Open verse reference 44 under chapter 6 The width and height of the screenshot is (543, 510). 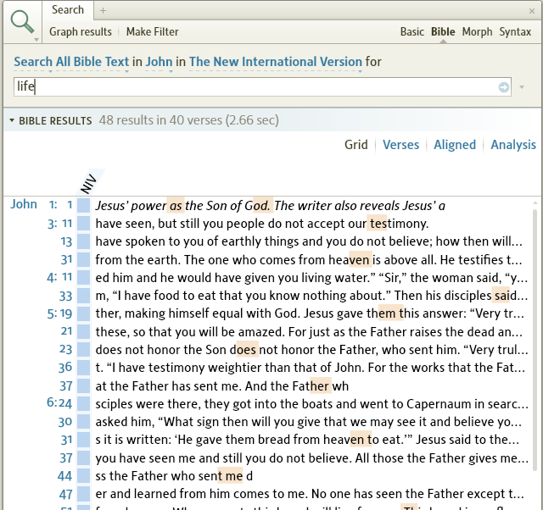pyautogui.click(x=65, y=476)
